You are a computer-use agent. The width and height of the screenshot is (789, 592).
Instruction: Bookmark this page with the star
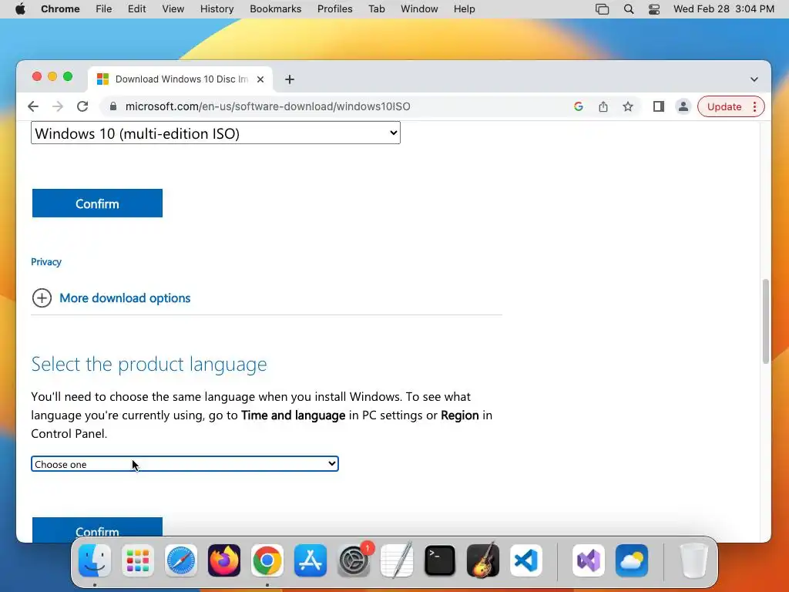(x=628, y=106)
